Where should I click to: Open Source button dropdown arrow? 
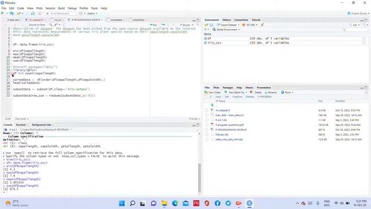[x=192, y=24]
